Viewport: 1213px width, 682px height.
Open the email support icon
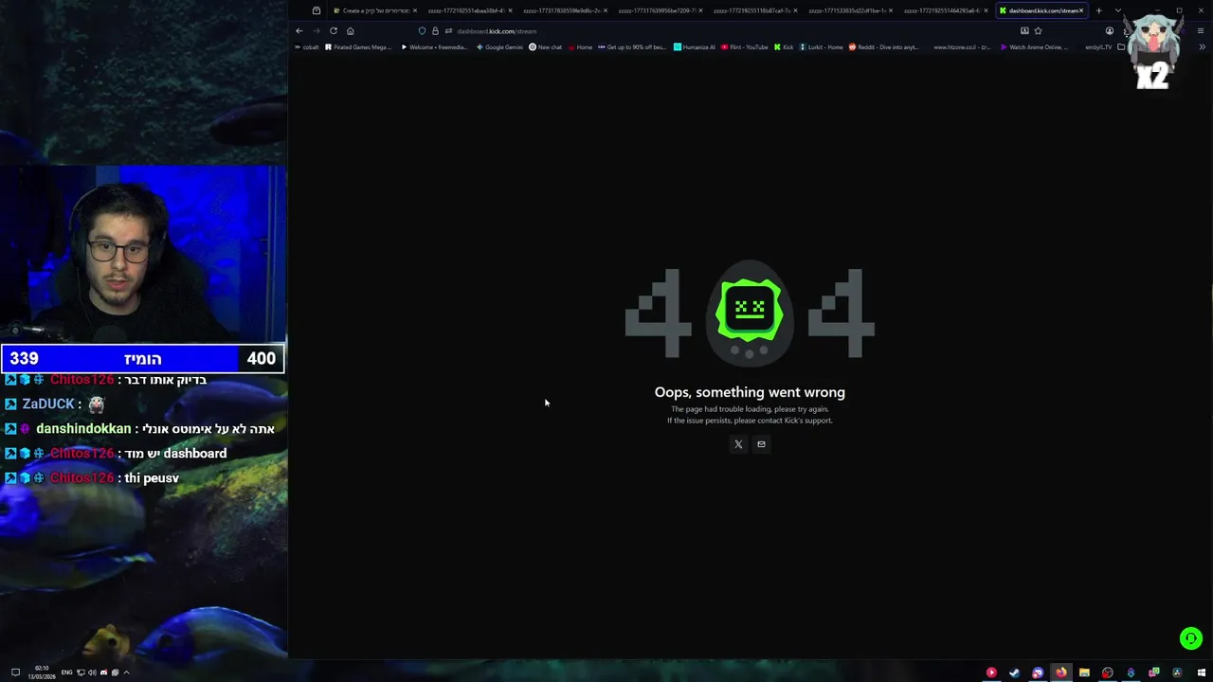(761, 444)
